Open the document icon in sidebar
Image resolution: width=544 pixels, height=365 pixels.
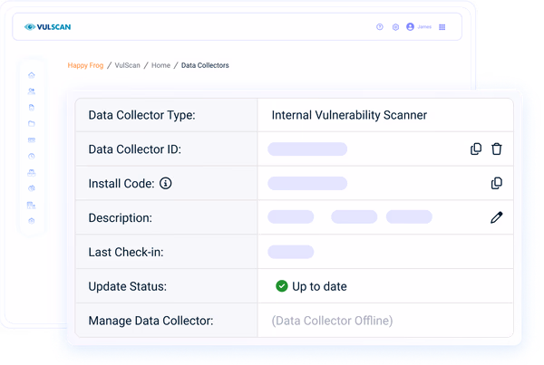[x=32, y=108]
